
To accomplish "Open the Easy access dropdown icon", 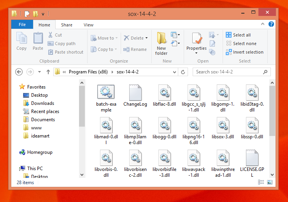I will [x=175, y=44].
